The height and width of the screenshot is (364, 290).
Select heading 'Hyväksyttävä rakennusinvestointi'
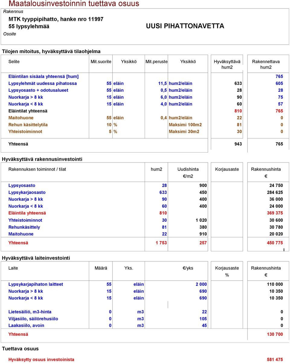coord(42,159)
